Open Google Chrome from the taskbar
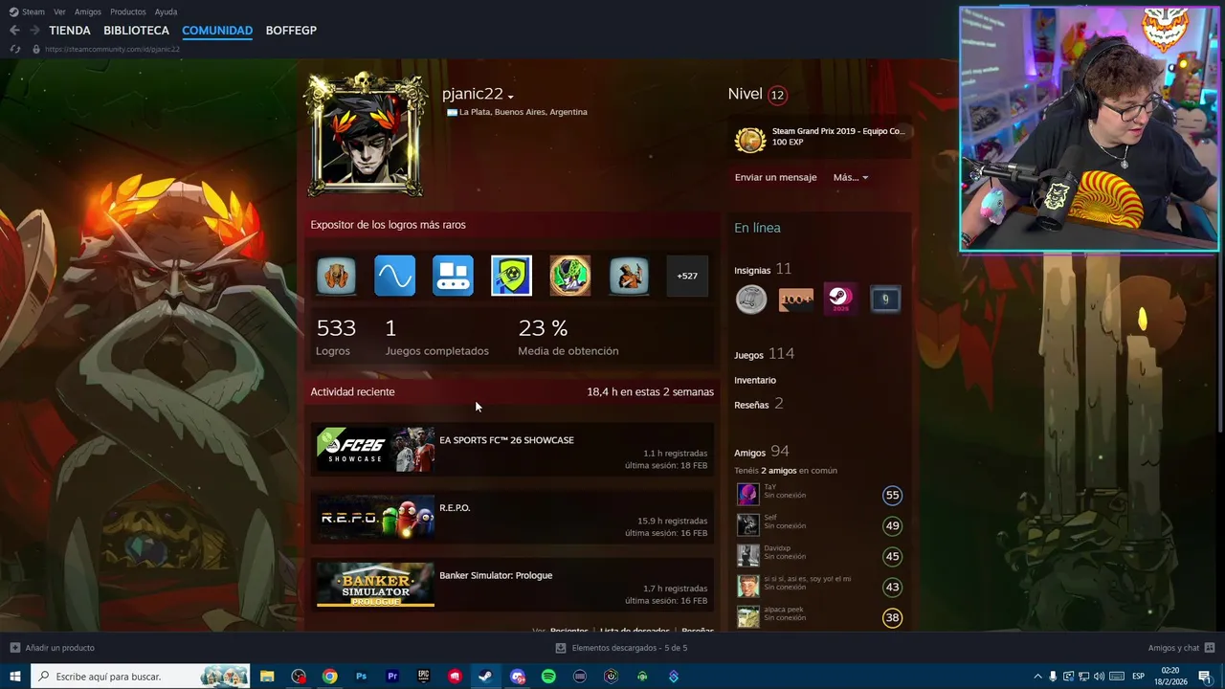Screen dimensions: 1225x689 click(329, 677)
